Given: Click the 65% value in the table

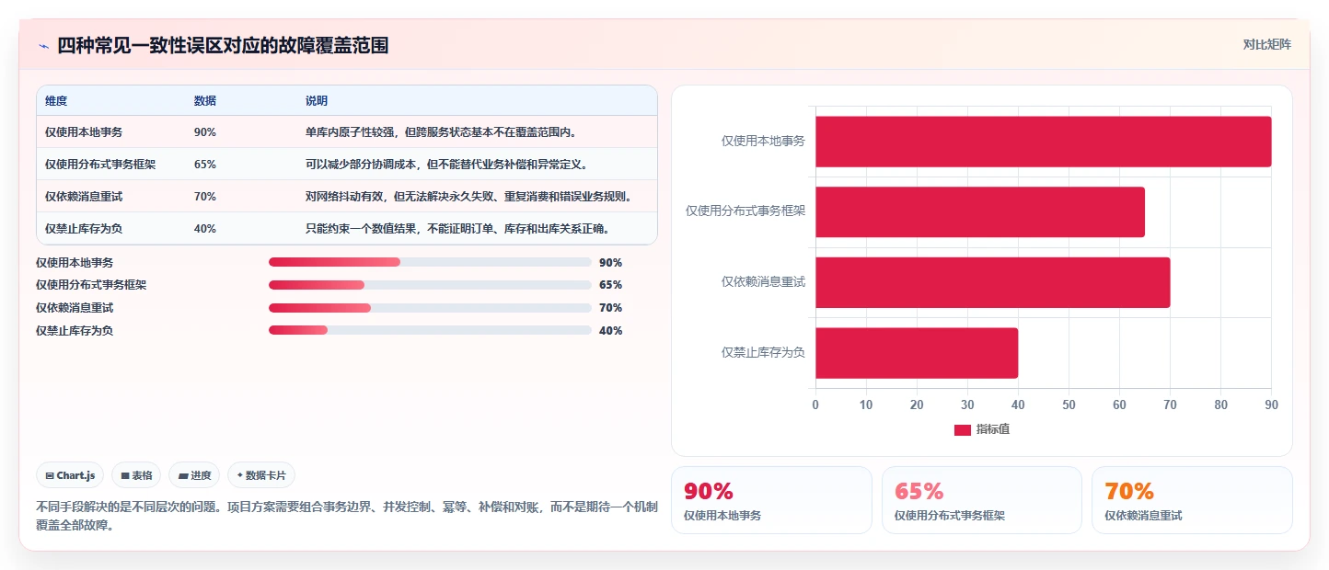Looking at the screenshot, I should point(205,165).
